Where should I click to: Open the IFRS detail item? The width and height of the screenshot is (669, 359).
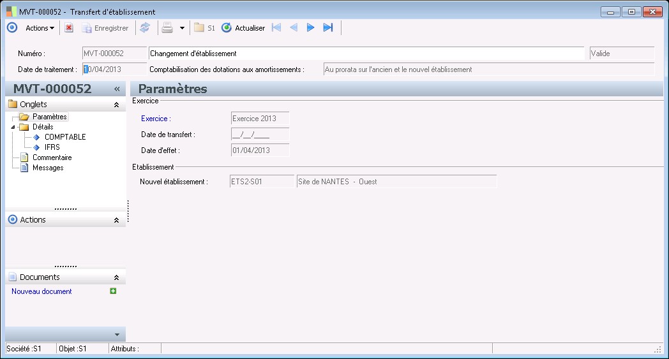52,147
